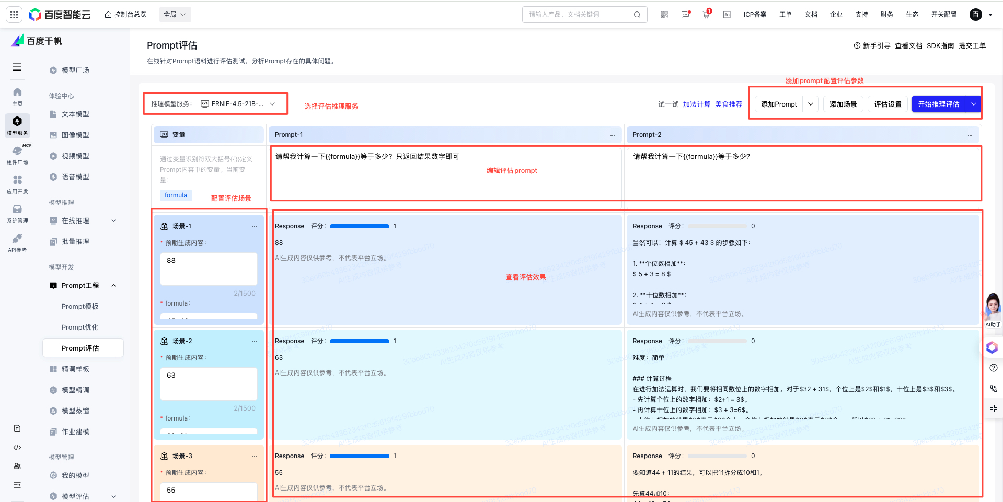
Task: Select Prompt优化 in the sidebar
Action: pyautogui.click(x=80, y=328)
